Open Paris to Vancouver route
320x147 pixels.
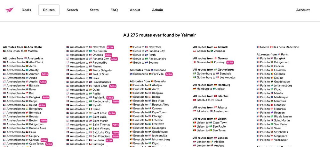click(x=272, y=140)
